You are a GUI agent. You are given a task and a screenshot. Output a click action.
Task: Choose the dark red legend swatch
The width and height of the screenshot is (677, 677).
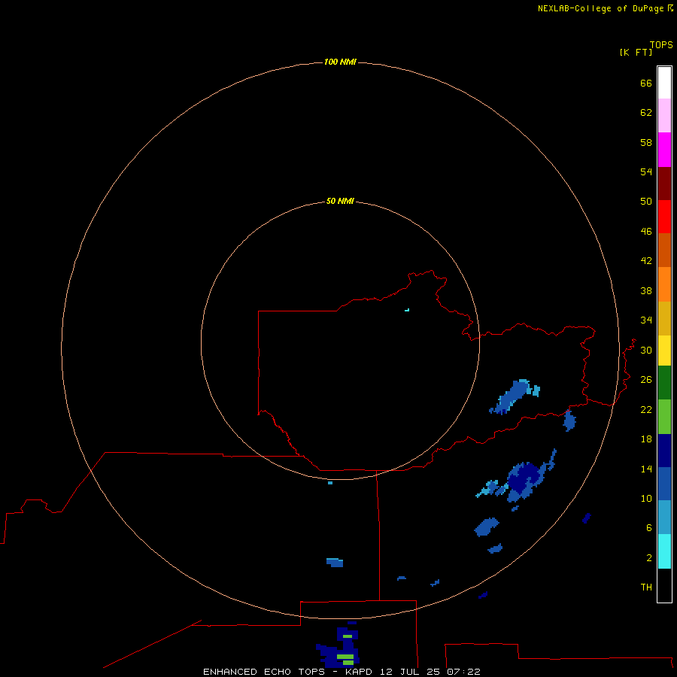(x=664, y=183)
